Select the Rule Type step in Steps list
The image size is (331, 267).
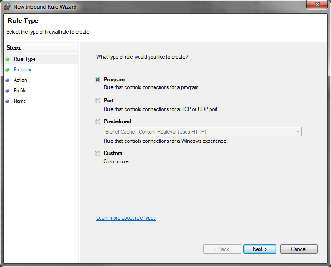click(x=25, y=59)
